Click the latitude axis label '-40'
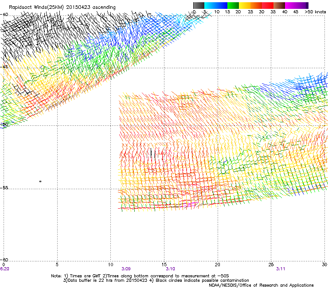This screenshot has height=288, width=328. (4, 15)
